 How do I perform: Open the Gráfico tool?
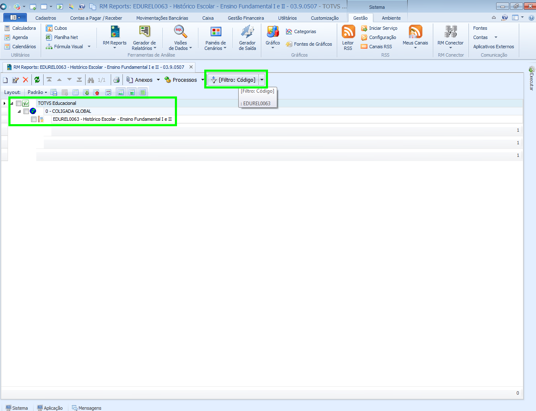point(273,37)
